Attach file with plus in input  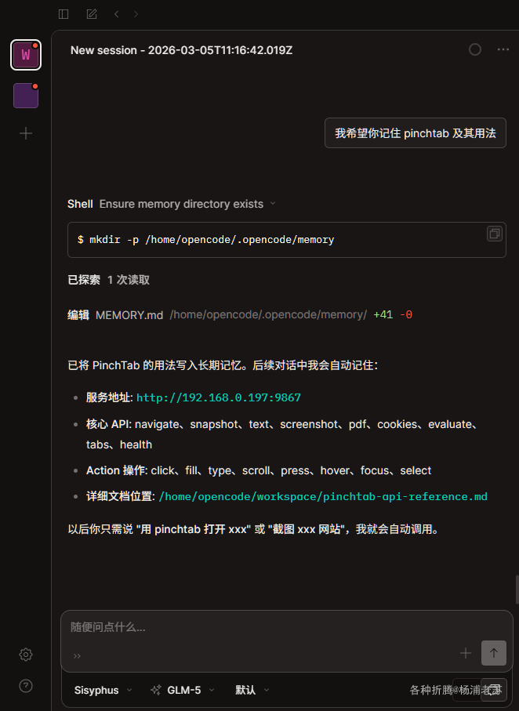click(x=466, y=653)
